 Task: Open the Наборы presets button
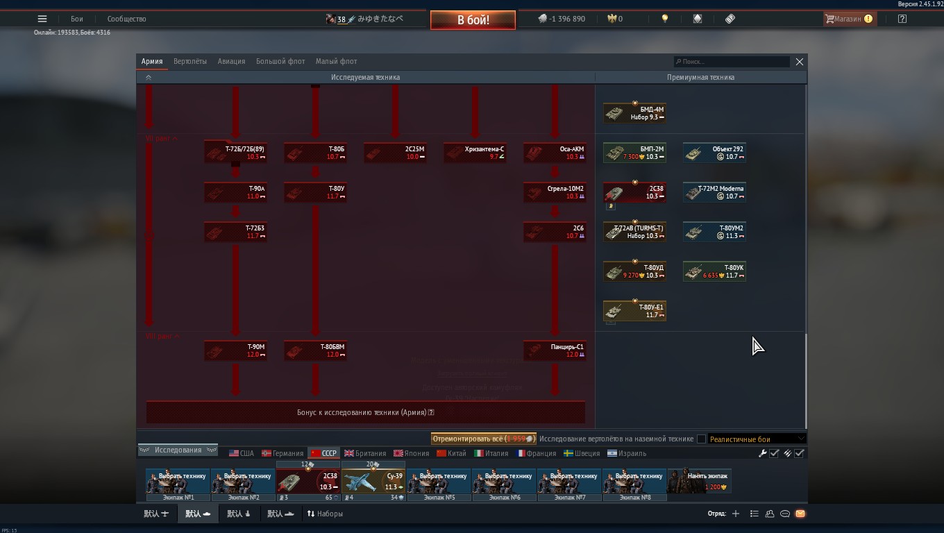pos(325,514)
